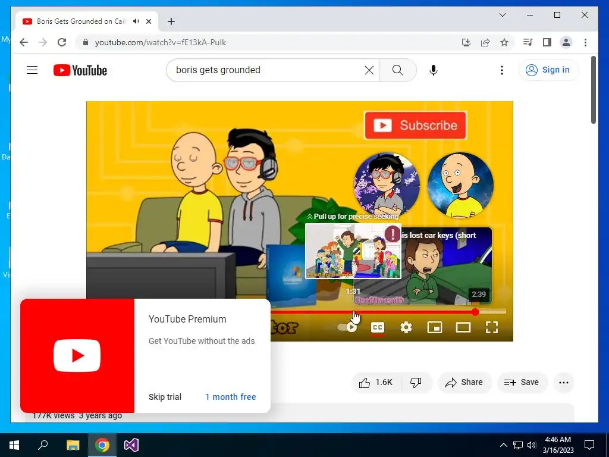The width and height of the screenshot is (609, 457).
Task: Seek the video progress bar at 1:31
Action: click(353, 312)
